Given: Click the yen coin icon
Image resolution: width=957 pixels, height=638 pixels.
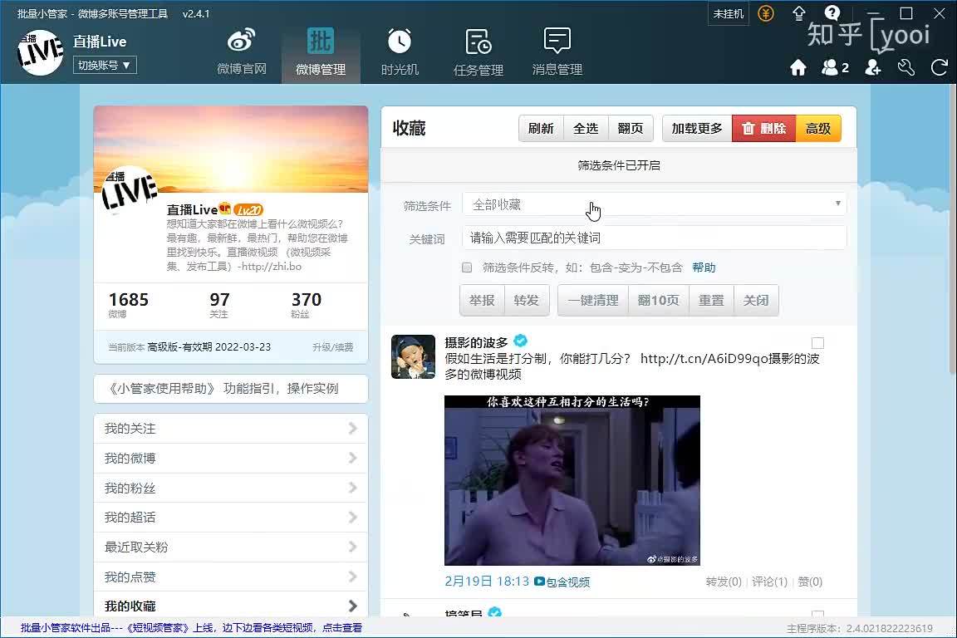Looking at the screenshot, I should (x=766, y=13).
